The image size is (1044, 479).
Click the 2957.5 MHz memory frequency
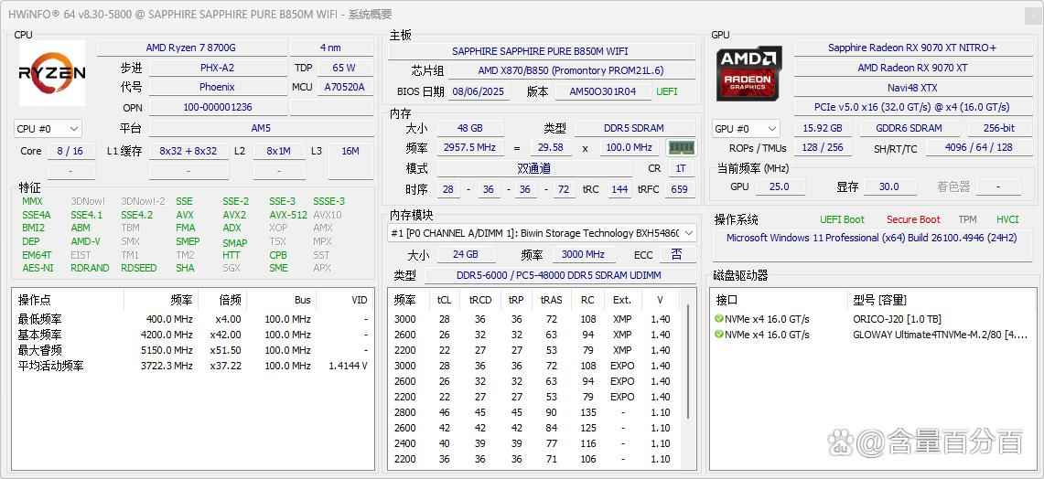point(469,148)
